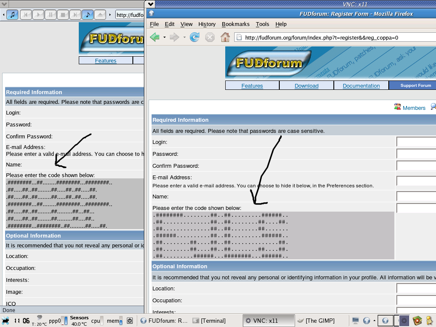Click the small right arrow after Eject button
The image size is (436, 327).
click(x=110, y=14)
